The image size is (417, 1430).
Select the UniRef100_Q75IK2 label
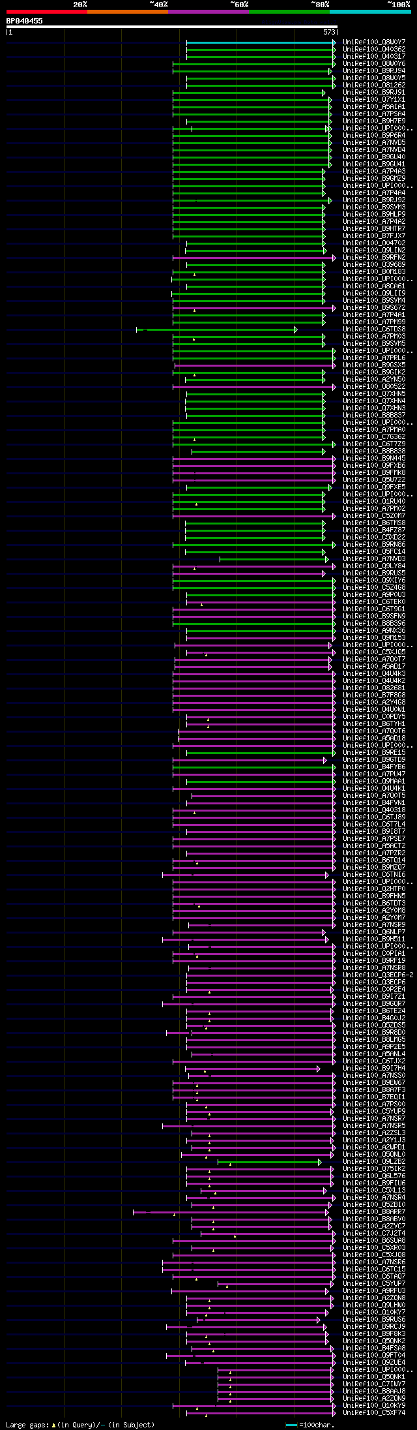(374, 1169)
